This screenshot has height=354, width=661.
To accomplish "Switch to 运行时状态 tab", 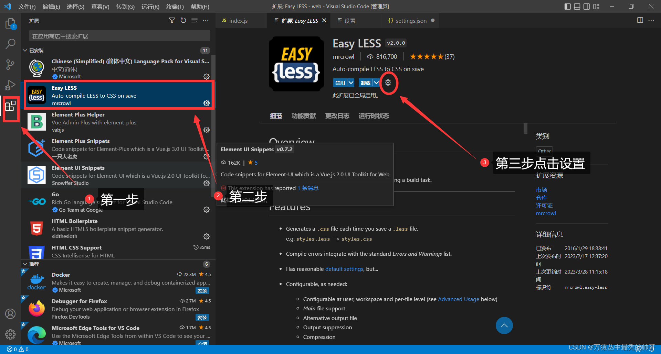I will (x=374, y=116).
